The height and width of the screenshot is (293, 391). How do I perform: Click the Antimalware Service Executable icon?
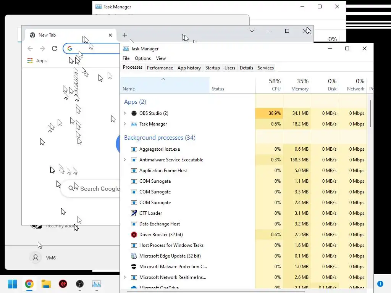click(134, 160)
